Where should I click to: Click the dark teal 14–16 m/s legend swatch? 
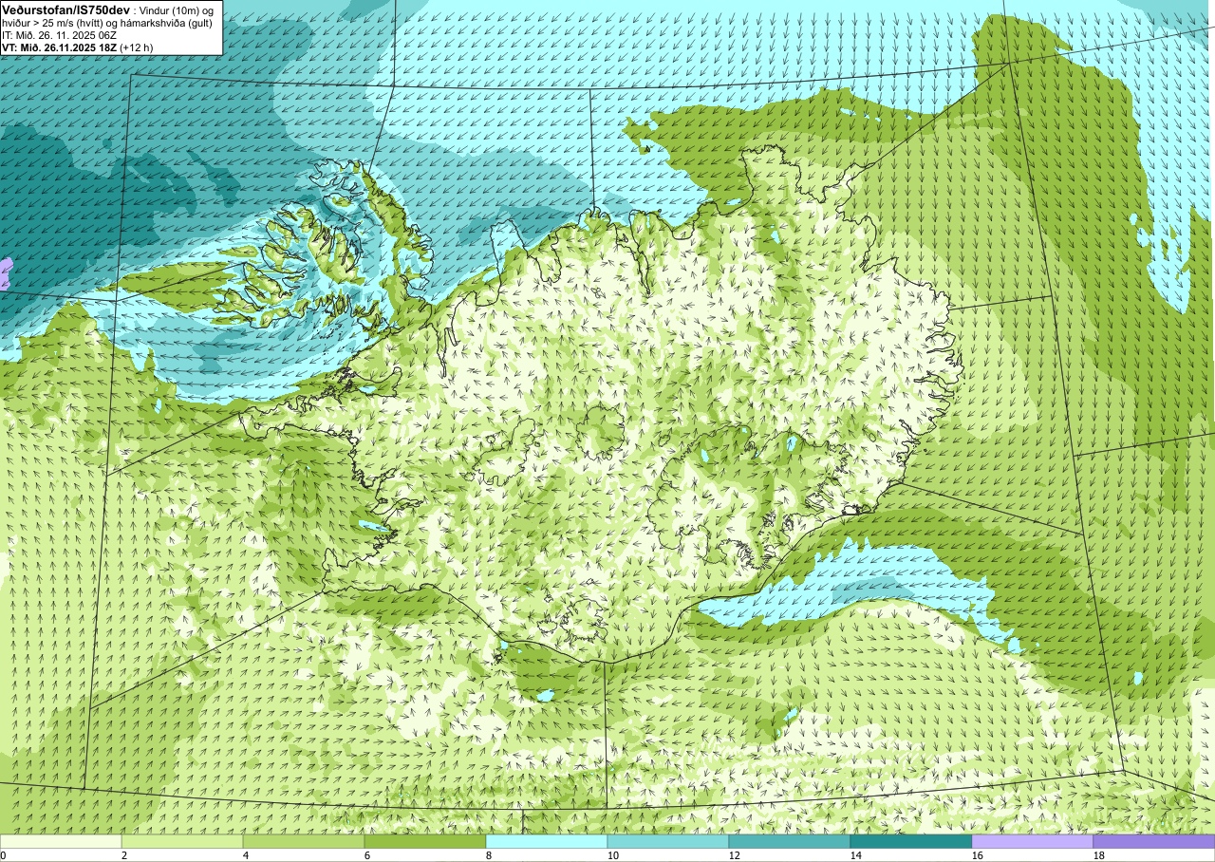pyautogui.click(x=911, y=841)
